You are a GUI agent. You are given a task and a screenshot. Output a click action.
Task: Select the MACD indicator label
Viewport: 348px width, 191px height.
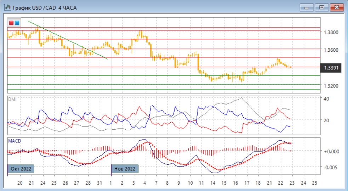[15, 141]
